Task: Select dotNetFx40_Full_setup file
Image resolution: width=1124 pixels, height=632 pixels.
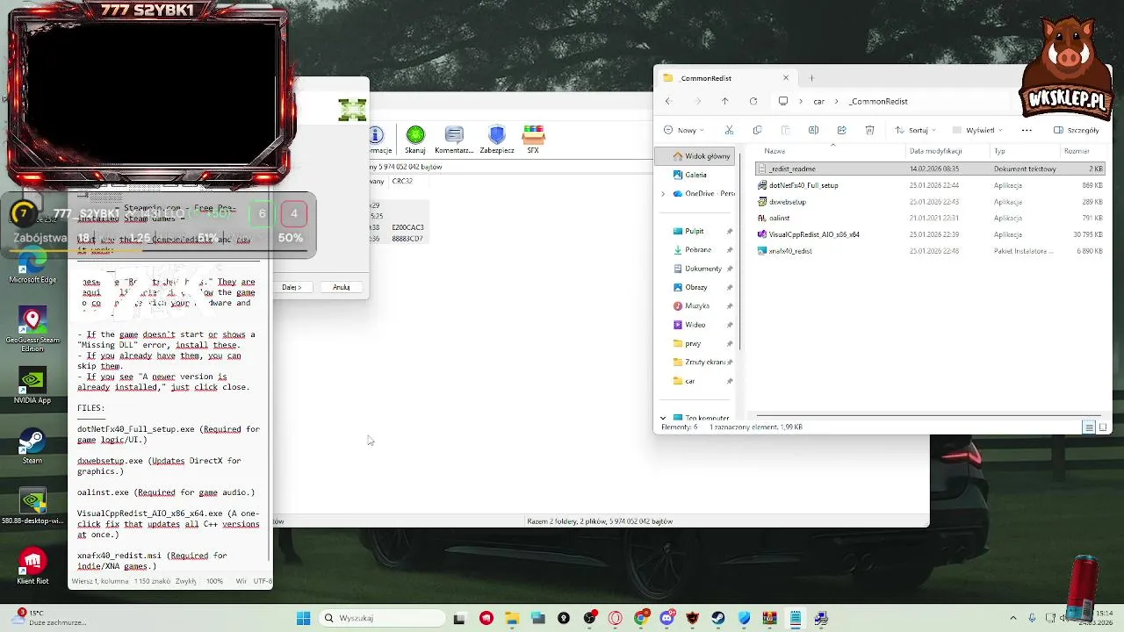Action: (x=929, y=185)
